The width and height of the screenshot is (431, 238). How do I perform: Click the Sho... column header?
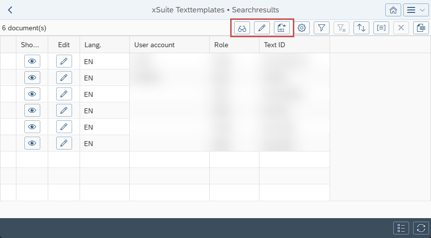pos(32,45)
